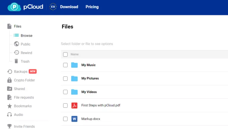The image size is (228, 129).
Task: Click the File requests document icon
Action: pyautogui.click(x=9, y=97)
